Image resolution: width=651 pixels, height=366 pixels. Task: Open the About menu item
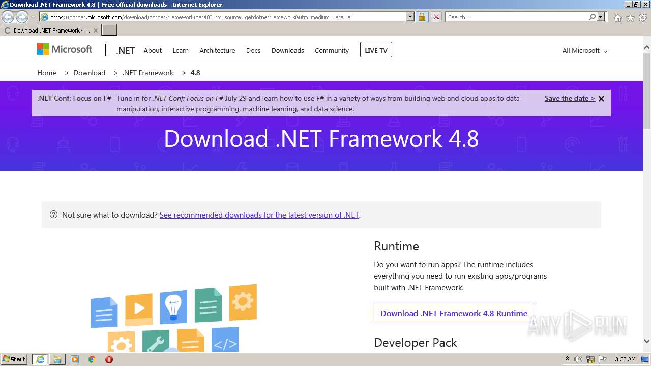[x=153, y=51]
